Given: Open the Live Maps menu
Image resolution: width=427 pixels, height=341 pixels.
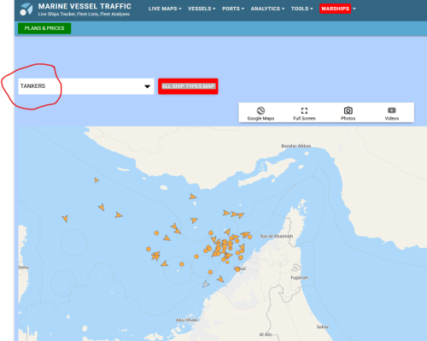Looking at the screenshot, I should point(165,9).
